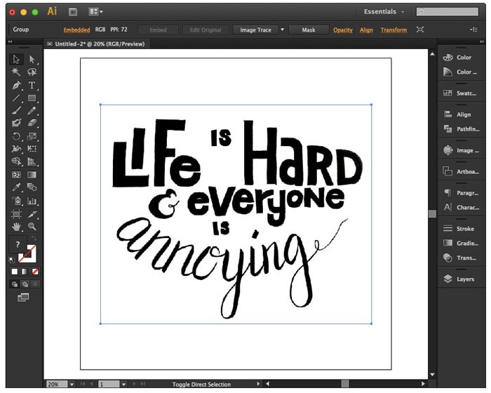The width and height of the screenshot is (491, 393).
Task: Click the Isolate Selected Object icon
Action: click(x=420, y=29)
